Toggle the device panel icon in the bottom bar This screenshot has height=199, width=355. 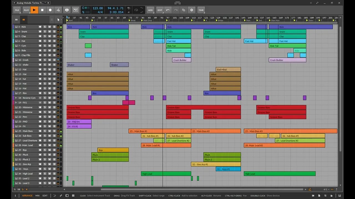(67, 196)
